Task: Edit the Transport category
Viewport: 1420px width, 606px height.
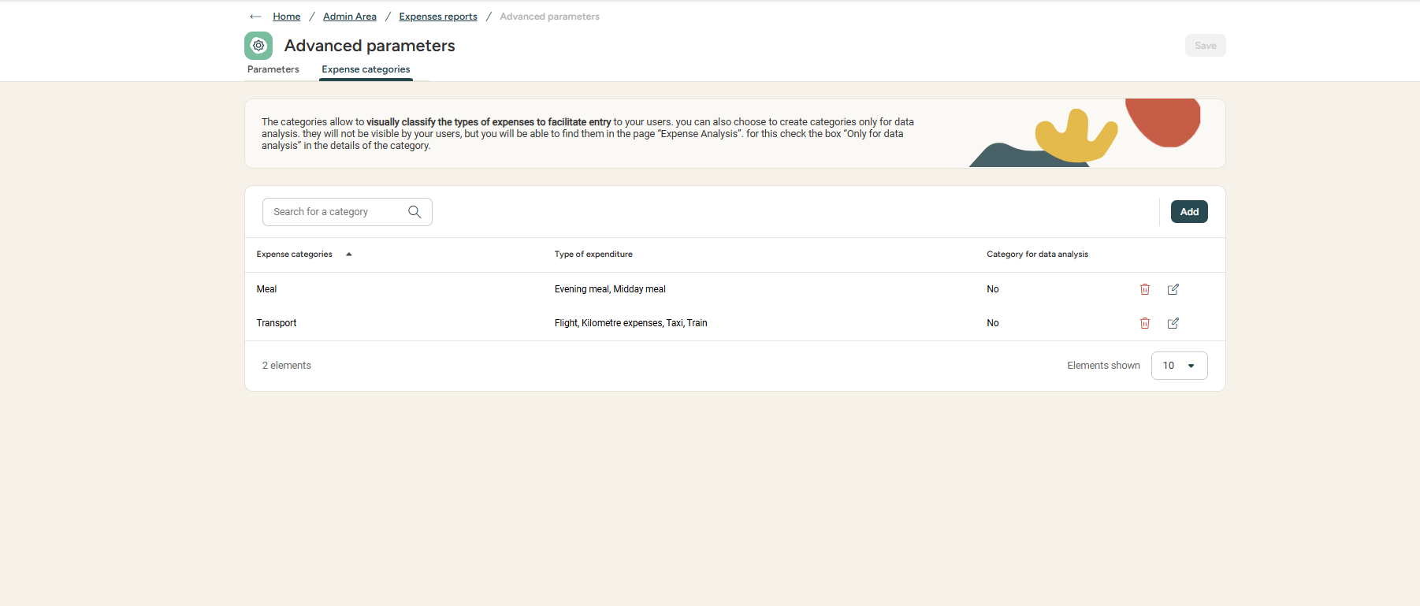Action: (x=1173, y=323)
